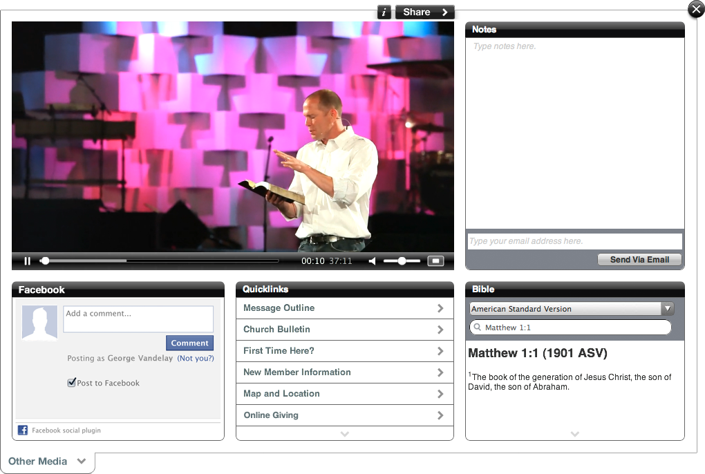This screenshot has height=474, width=705.
Task: Click the Comment button
Action: [190, 343]
